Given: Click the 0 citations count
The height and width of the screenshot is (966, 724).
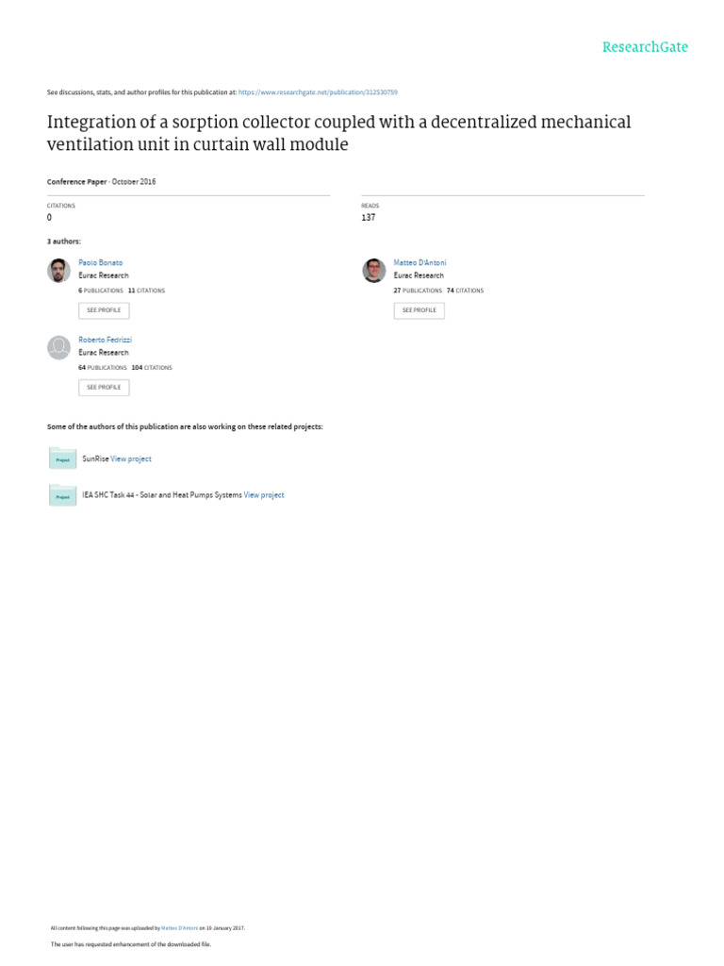Looking at the screenshot, I should pos(49,218).
